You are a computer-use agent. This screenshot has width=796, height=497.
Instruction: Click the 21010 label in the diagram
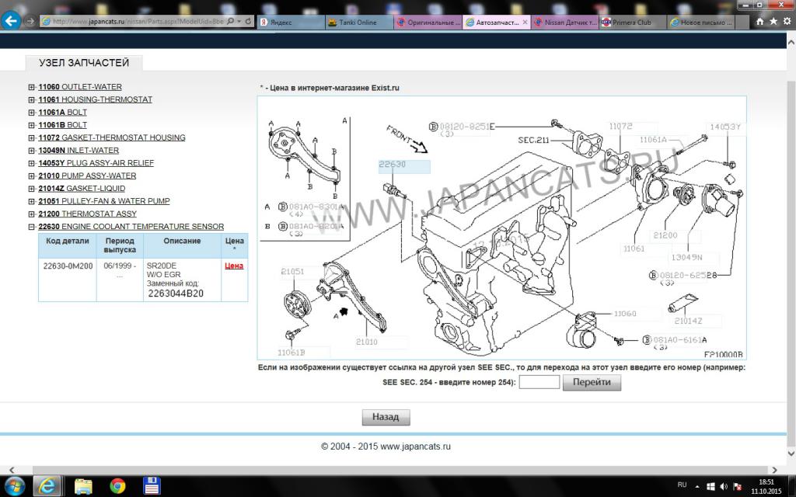(x=367, y=342)
